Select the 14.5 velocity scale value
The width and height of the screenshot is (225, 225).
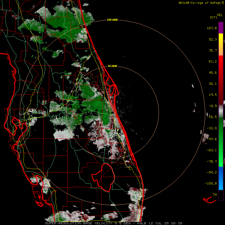click(x=213, y=95)
